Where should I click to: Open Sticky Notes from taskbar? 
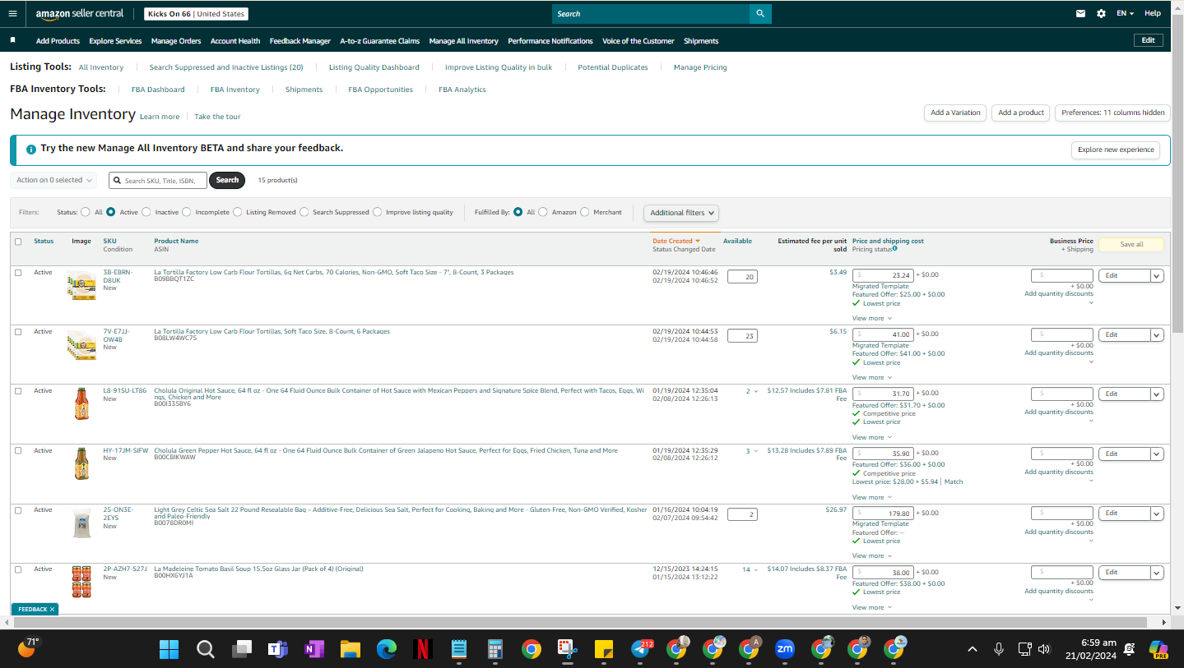pyautogui.click(x=603, y=649)
